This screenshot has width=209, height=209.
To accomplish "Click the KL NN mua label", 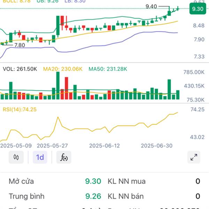I will point(126,181).
